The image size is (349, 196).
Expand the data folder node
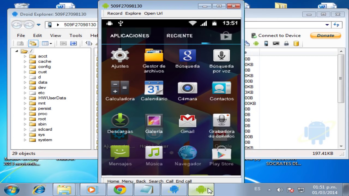click(x=25, y=82)
